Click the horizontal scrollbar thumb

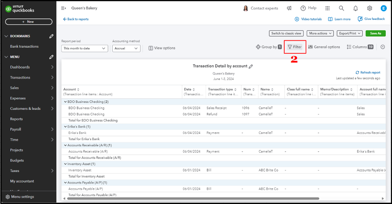point(193,199)
